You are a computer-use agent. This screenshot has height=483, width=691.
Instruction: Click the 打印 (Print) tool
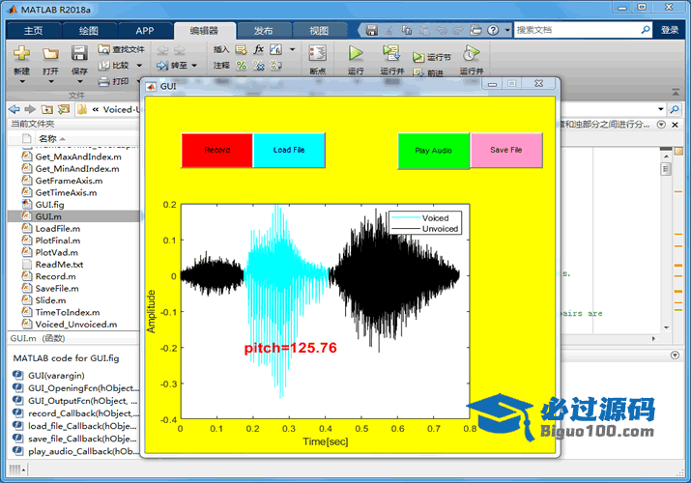(114, 81)
